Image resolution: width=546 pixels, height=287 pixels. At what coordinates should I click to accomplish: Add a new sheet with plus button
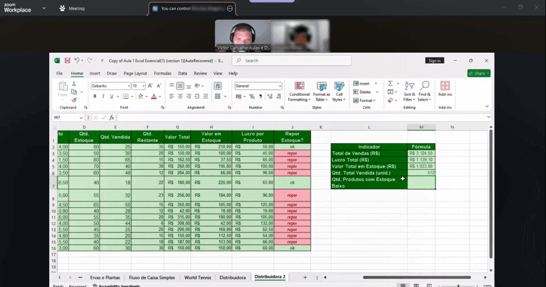point(305,278)
